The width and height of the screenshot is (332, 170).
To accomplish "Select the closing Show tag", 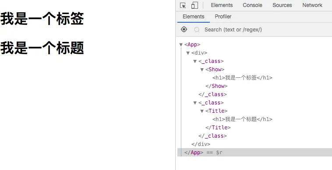I will click(216, 86).
